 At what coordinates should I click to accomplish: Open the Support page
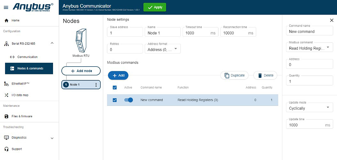[17, 149]
